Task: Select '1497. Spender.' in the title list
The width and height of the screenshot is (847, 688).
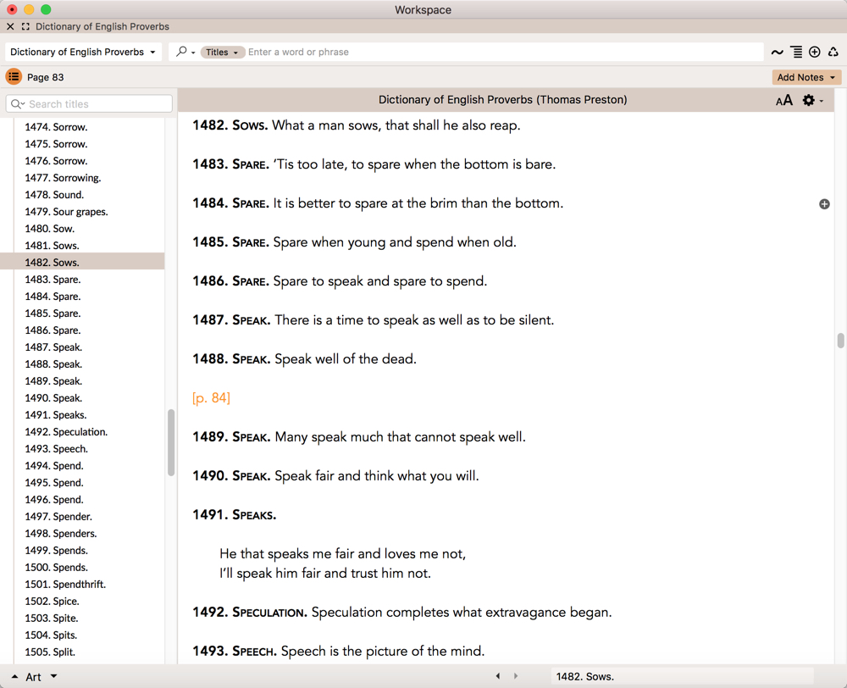Action: coord(58,517)
